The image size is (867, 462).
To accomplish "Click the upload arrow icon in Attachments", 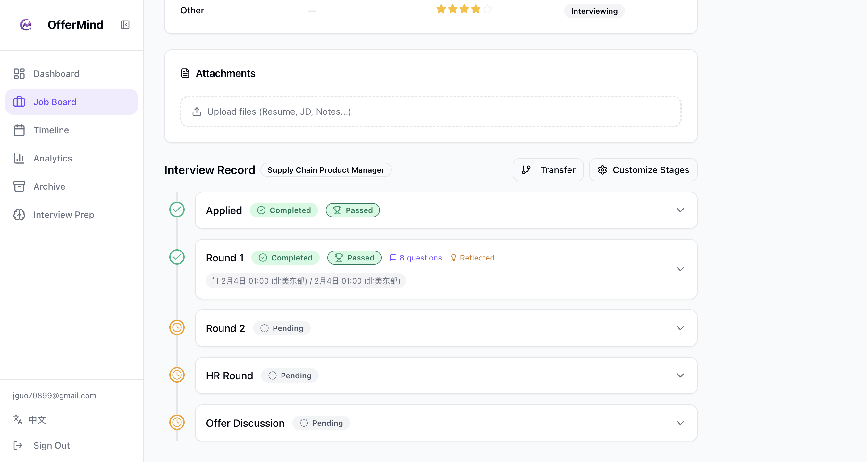I will (197, 111).
